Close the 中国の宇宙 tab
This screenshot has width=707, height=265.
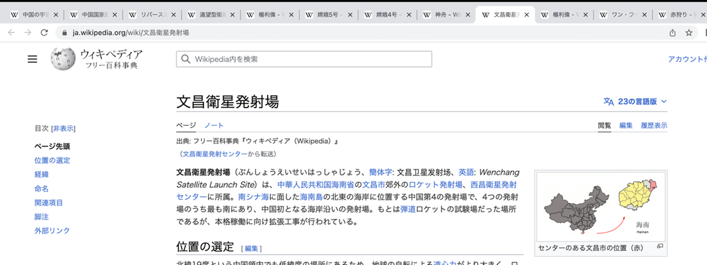pyautogui.click(x=55, y=15)
